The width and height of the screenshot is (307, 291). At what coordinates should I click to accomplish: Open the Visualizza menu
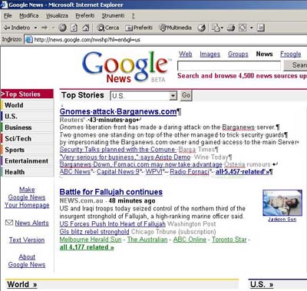[x=57, y=15]
